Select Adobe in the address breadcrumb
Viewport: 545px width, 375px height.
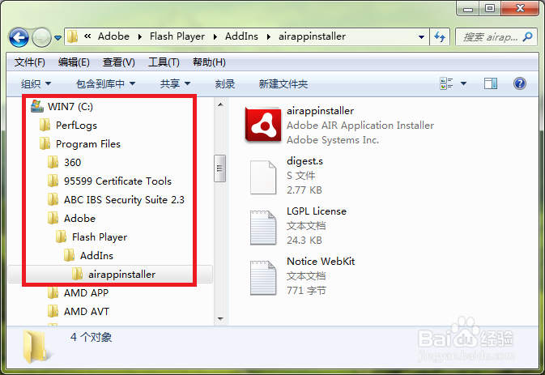click(113, 36)
